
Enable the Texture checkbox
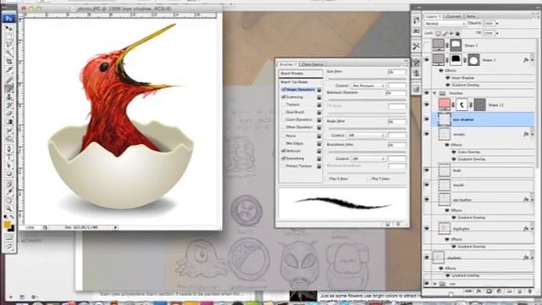(x=284, y=104)
